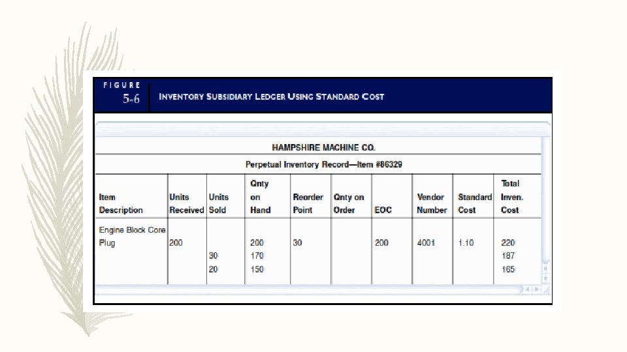
Task: Click the EOC column header
Action: point(383,210)
